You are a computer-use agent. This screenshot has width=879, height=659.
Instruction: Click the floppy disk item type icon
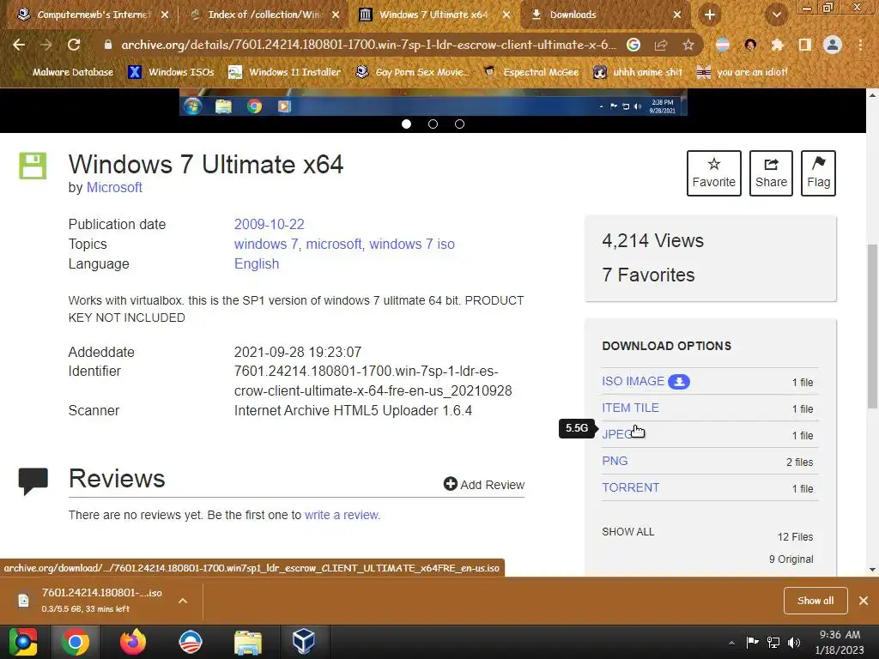pos(33,166)
